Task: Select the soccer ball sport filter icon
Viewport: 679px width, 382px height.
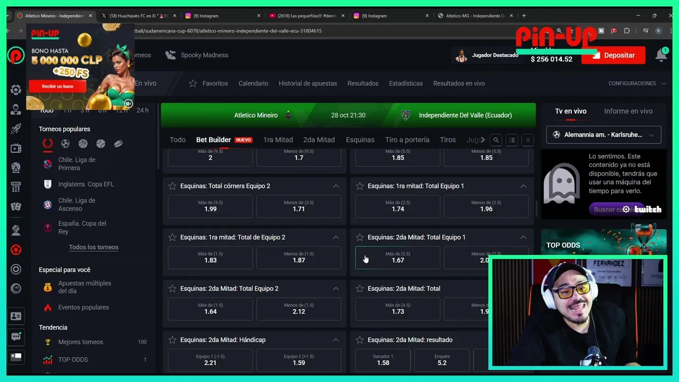Action: [x=65, y=143]
